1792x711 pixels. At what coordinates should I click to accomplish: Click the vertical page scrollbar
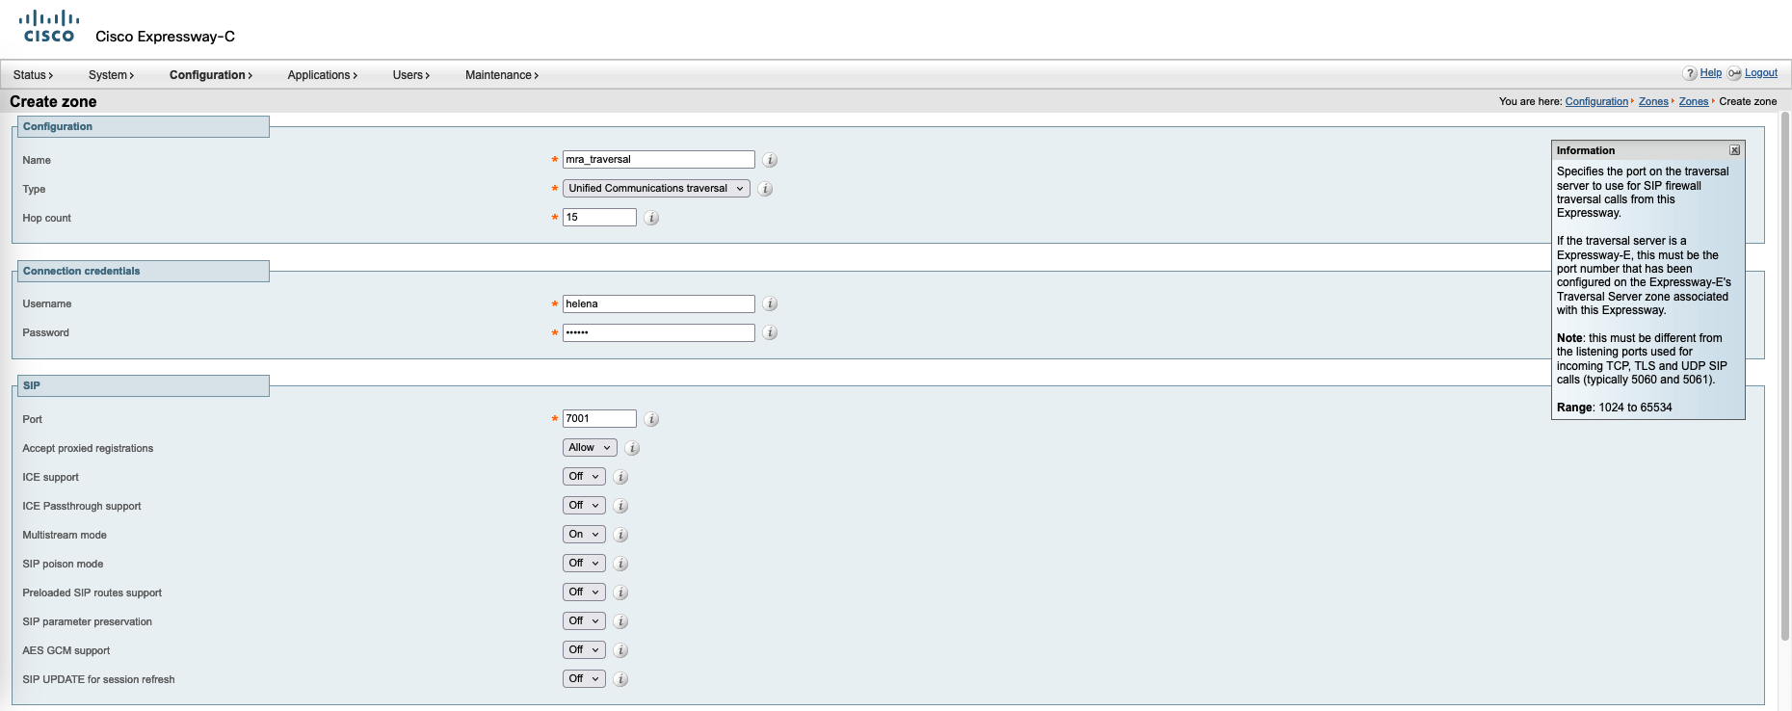click(x=1784, y=385)
